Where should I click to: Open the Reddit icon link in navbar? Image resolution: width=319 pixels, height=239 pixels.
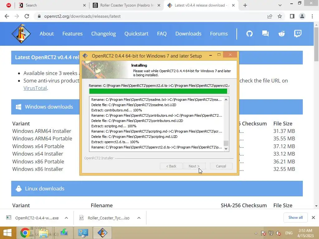click(282, 34)
